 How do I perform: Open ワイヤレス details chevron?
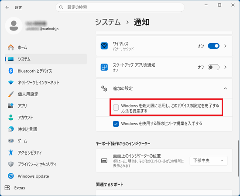225,46
